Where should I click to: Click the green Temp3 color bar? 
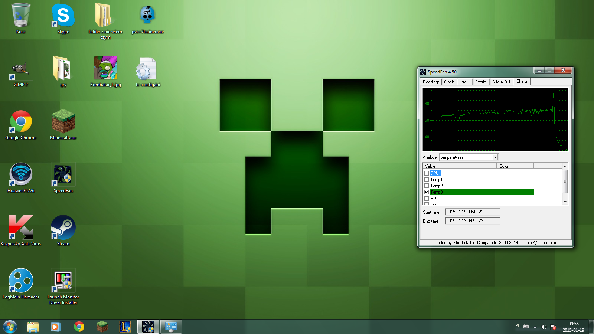tap(482, 192)
